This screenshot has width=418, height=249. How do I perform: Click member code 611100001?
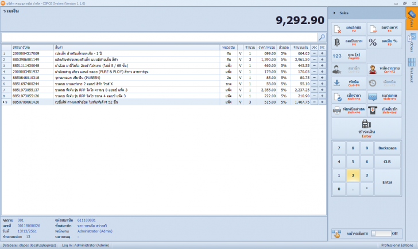tap(86, 220)
